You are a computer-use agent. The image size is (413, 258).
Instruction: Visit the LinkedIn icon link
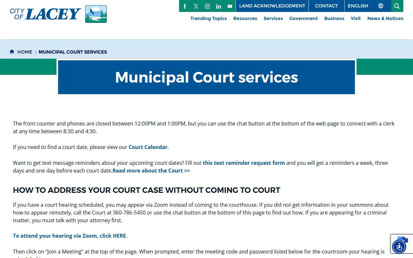coord(218,6)
